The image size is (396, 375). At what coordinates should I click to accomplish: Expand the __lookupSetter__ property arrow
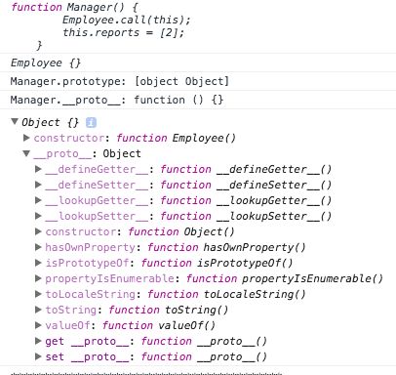[x=38, y=216]
